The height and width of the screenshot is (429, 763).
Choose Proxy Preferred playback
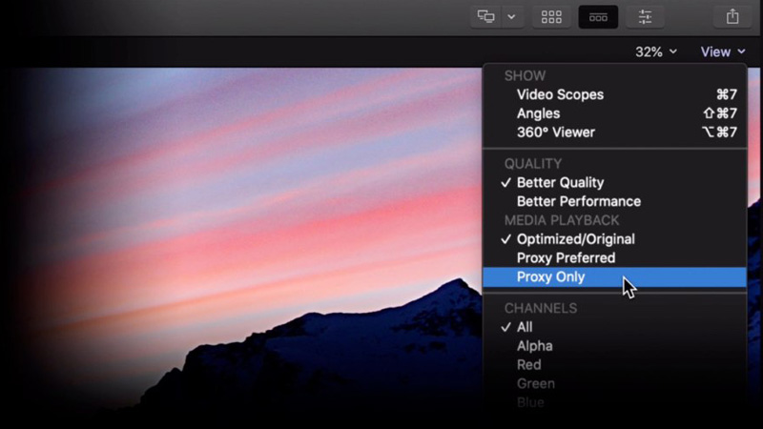click(x=566, y=258)
